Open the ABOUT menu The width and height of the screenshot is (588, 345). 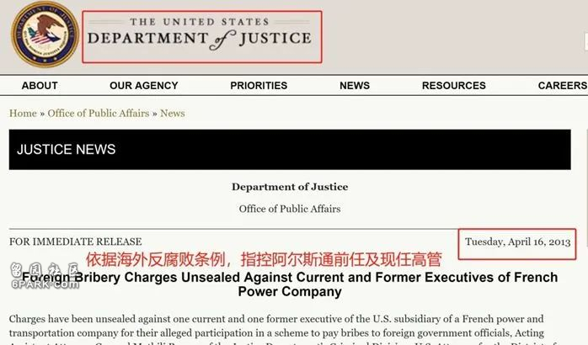click(x=40, y=85)
